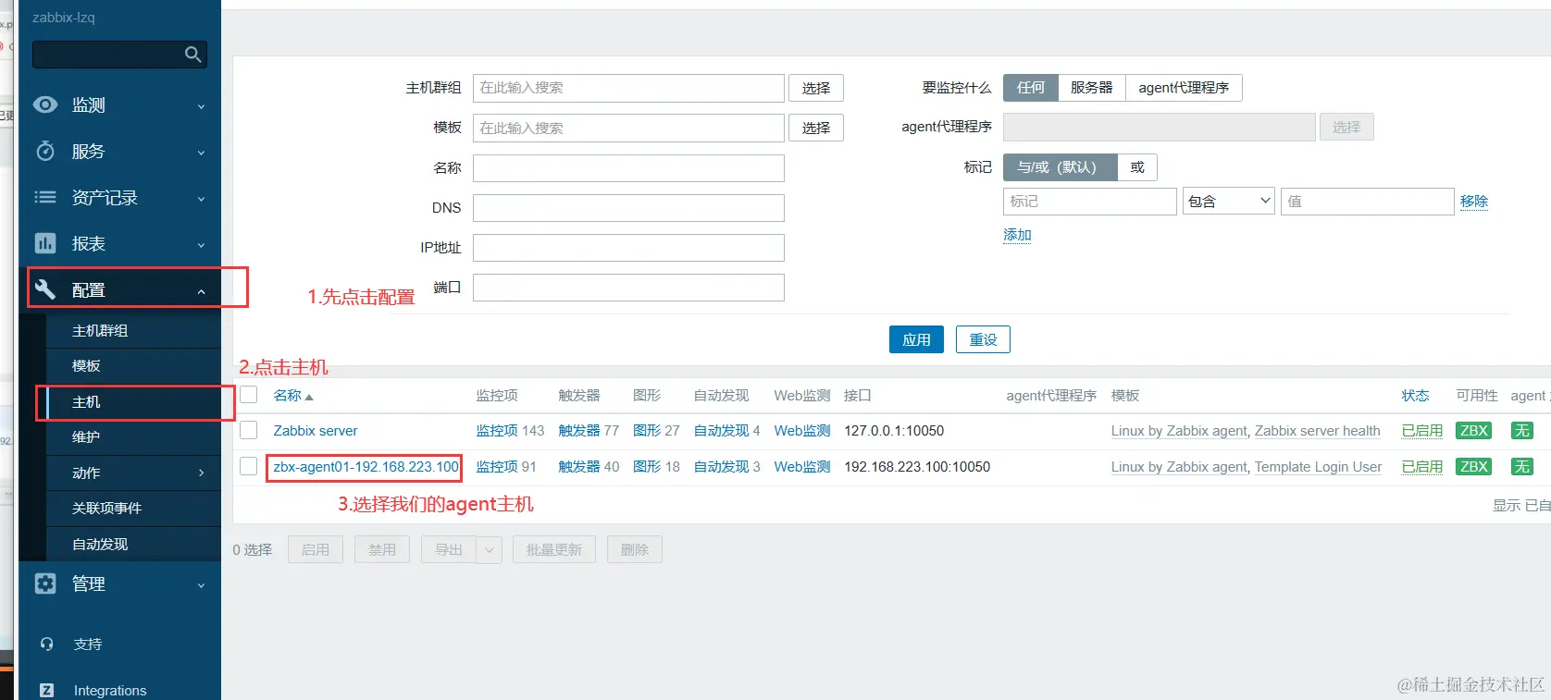Expand the 管理 menu chevron
1551x700 pixels.
(x=201, y=585)
